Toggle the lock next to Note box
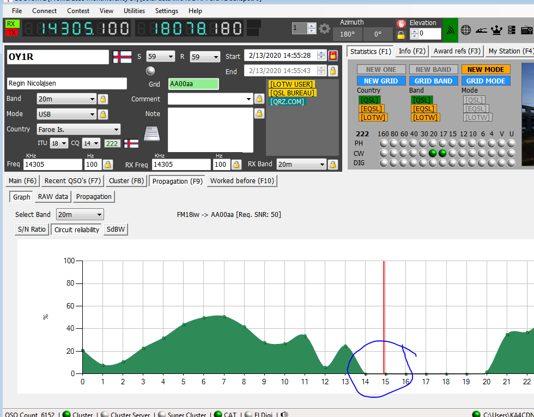Screen dimensions: 534x417 [x=259, y=113]
